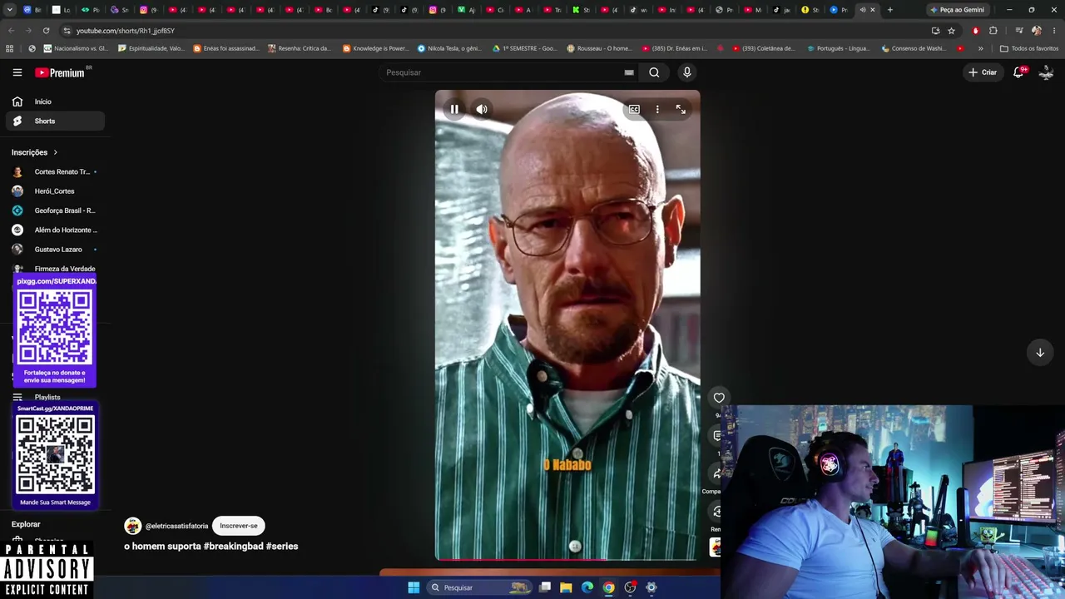1065x599 pixels.
Task: Open the Windows Start menu
Action: click(414, 587)
